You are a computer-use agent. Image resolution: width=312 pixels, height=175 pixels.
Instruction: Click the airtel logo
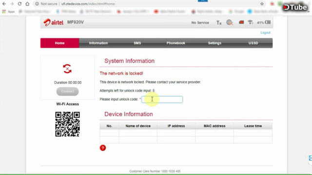point(53,22)
